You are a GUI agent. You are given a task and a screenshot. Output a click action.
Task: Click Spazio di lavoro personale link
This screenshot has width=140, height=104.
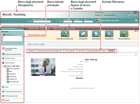click(110, 21)
